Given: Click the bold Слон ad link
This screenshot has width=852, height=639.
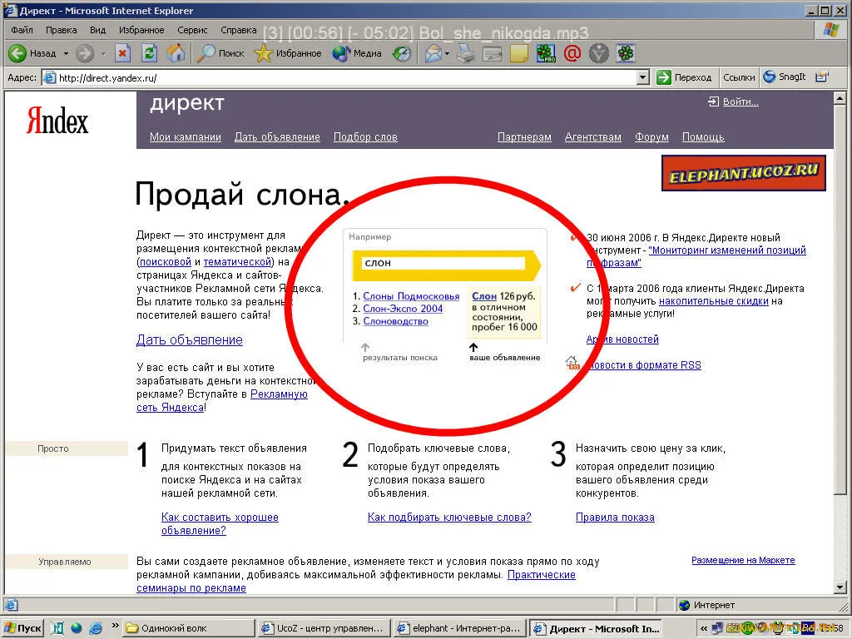Looking at the screenshot, I should click(x=484, y=296).
